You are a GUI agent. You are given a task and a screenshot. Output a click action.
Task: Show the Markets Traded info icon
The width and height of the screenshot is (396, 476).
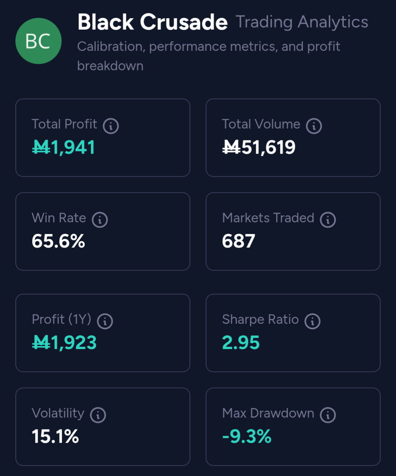(328, 220)
